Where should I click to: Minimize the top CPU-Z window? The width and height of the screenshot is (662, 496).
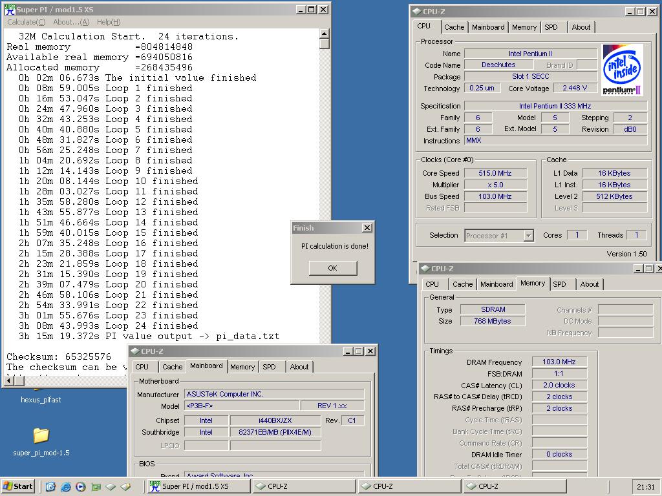(630, 12)
